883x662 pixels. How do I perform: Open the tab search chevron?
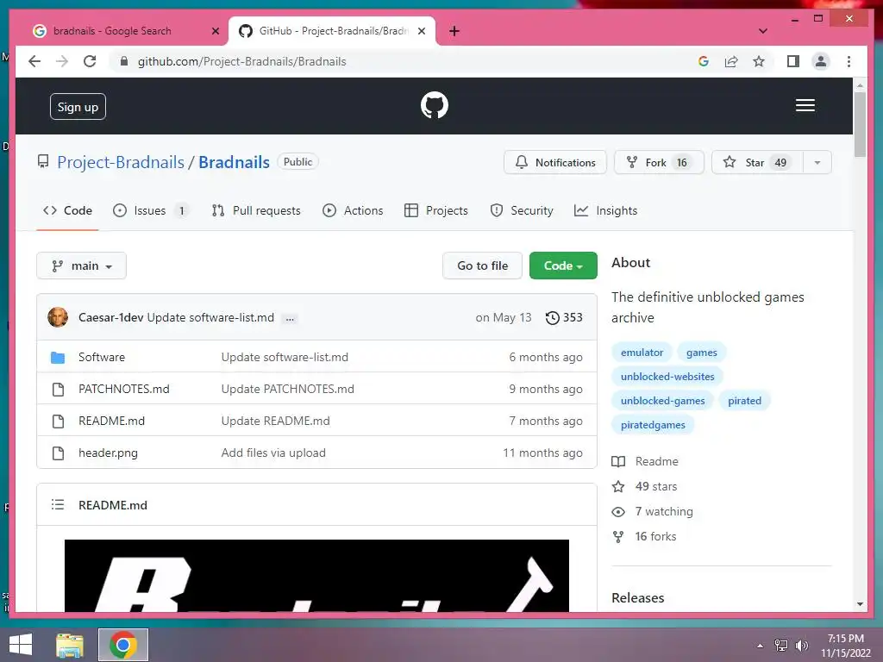click(x=762, y=31)
